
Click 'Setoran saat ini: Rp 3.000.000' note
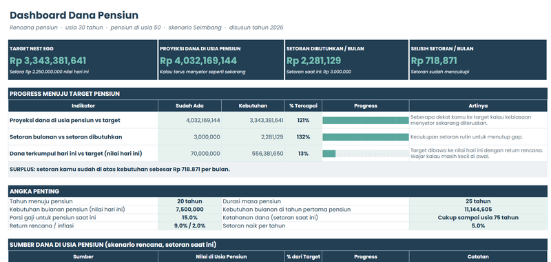[x=319, y=72]
